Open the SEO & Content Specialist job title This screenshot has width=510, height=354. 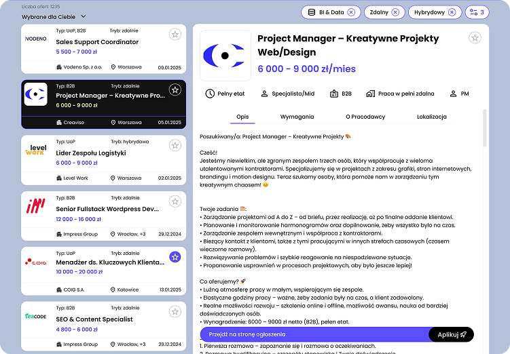tap(94, 319)
